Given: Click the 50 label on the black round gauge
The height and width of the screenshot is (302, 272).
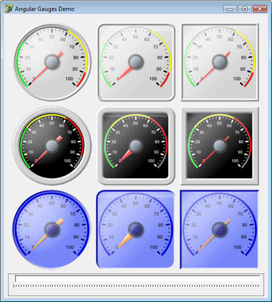Looking at the screenshot, I should (x=51, y=123).
